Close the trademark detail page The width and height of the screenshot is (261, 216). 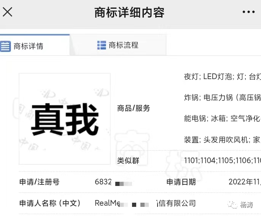pyautogui.click(x=8, y=12)
